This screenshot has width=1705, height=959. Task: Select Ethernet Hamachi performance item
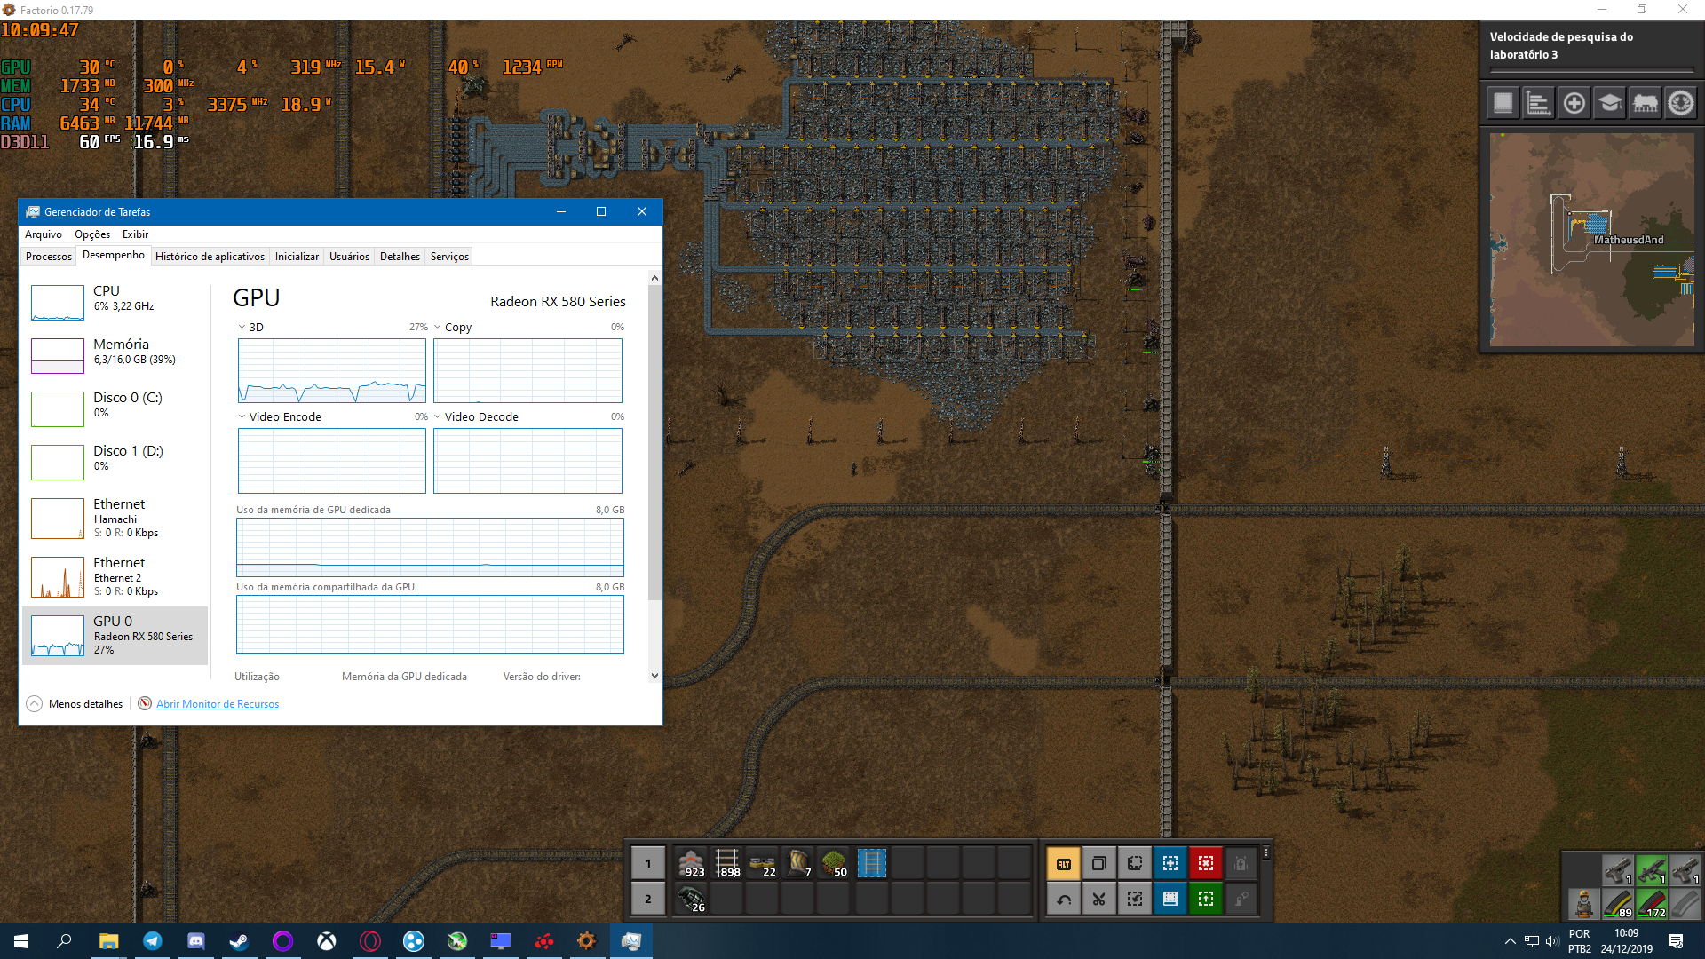click(x=115, y=519)
